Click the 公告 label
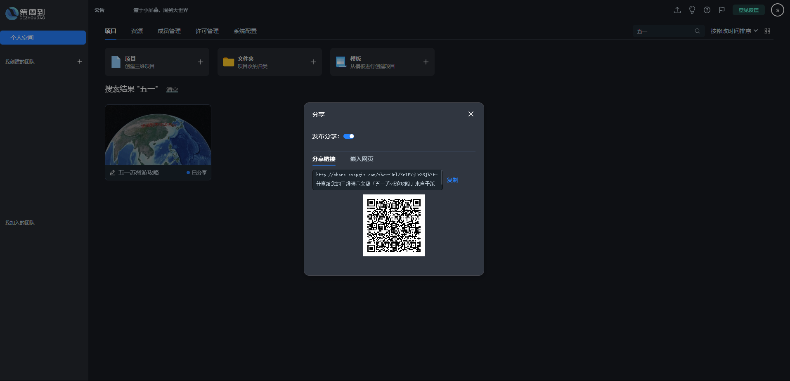The height and width of the screenshot is (381, 790). (x=99, y=10)
